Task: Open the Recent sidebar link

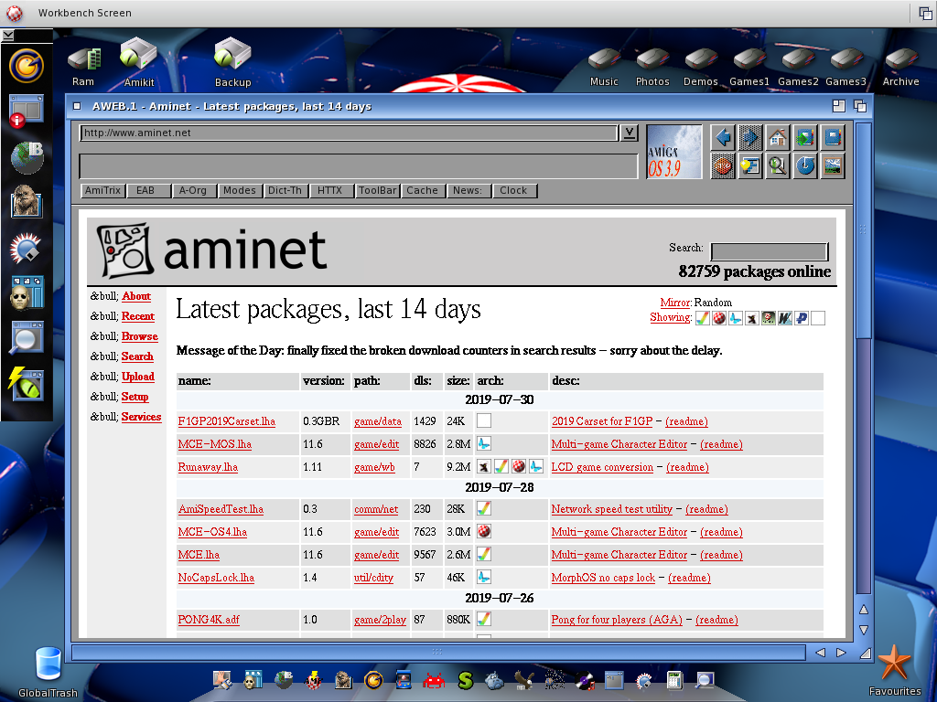Action: (138, 316)
